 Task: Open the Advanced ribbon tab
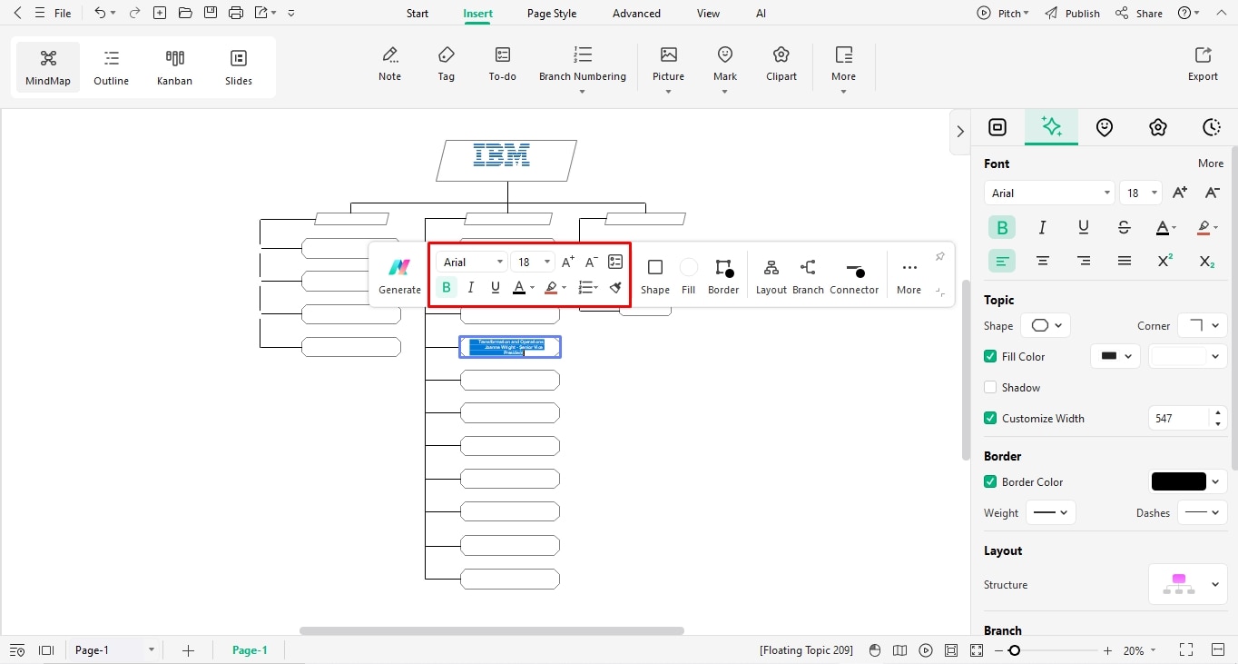(636, 14)
